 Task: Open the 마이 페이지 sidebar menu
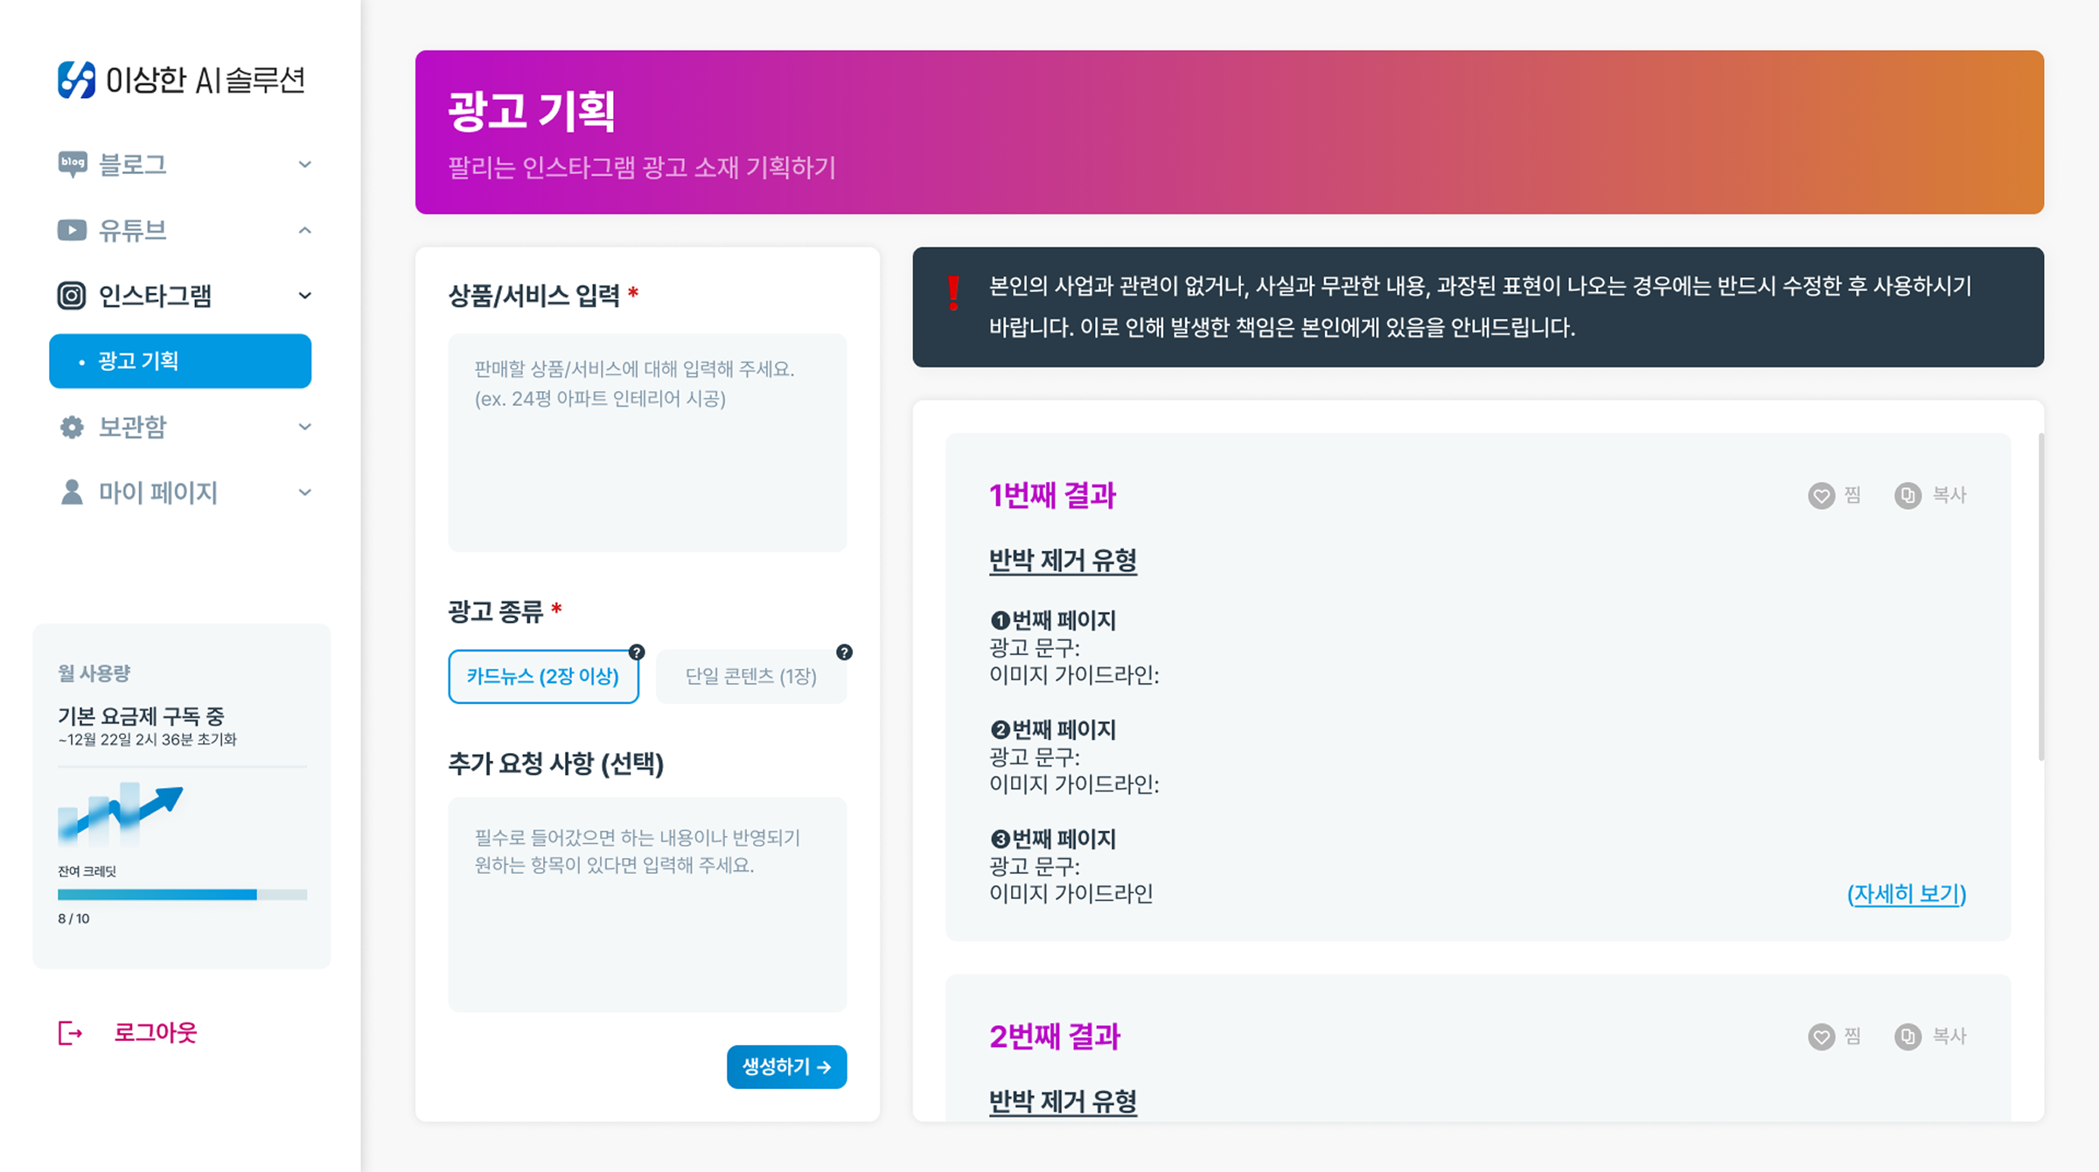tap(158, 492)
